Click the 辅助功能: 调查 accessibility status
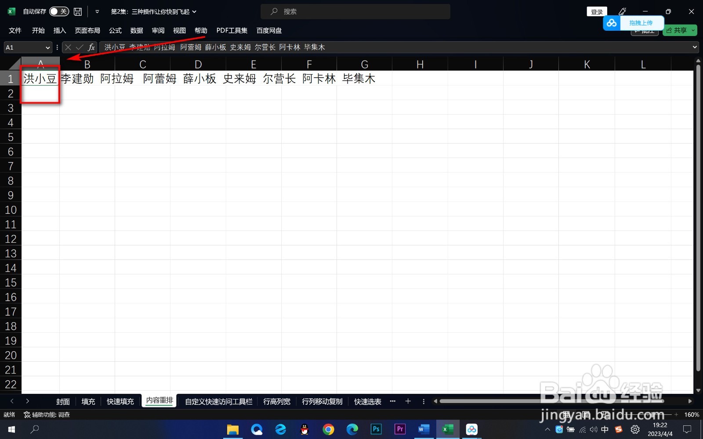The height and width of the screenshot is (439, 703). 47,414
